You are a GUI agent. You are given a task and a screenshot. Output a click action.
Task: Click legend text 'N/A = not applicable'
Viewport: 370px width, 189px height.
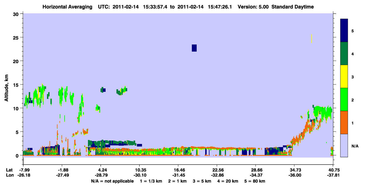pos(112,181)
